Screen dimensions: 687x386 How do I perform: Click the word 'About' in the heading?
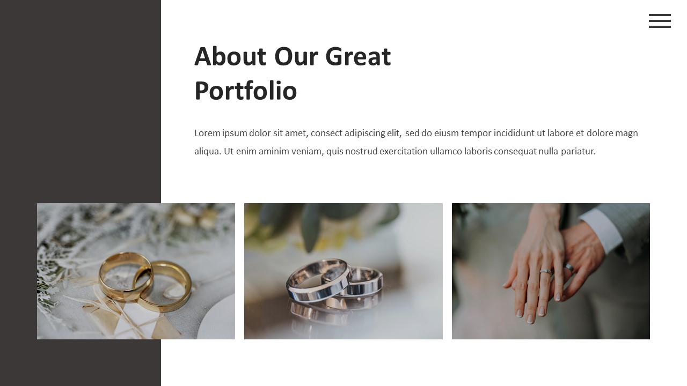click(x=230, y=56)
